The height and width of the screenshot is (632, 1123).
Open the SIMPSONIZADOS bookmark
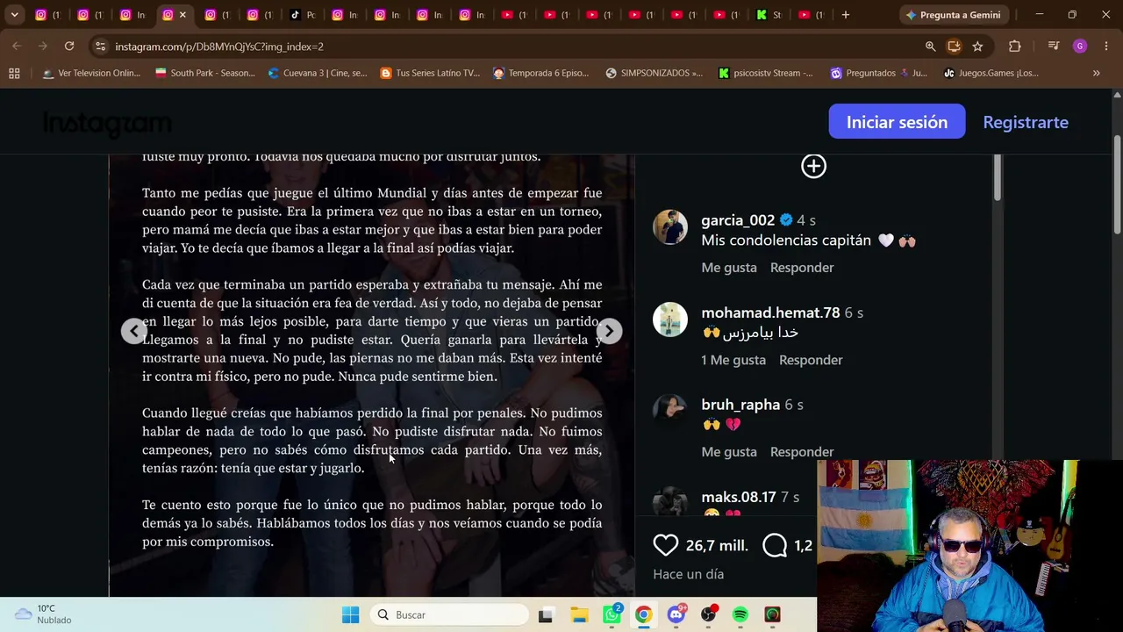tap(654, 73)
